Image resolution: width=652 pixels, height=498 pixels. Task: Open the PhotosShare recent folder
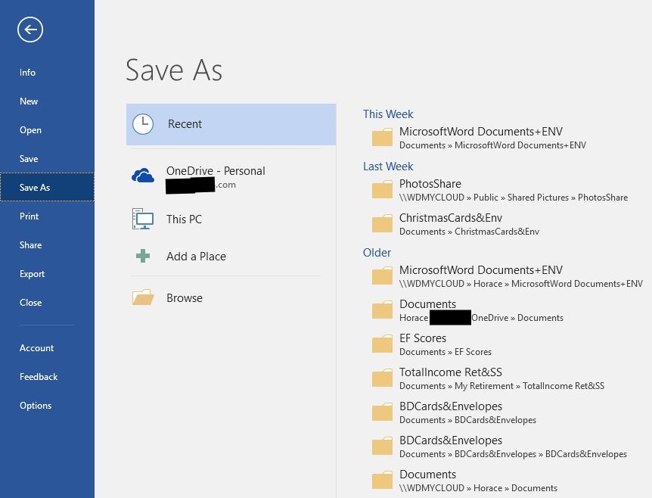430,183
